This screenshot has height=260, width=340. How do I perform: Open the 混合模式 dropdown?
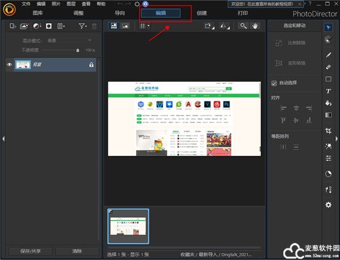click(x=72, y=41)
